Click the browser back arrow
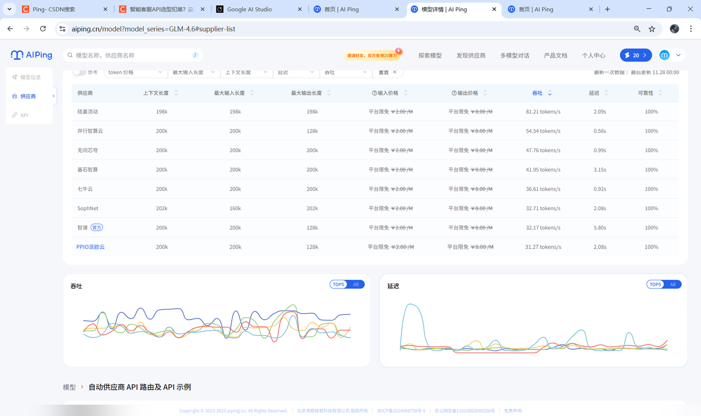701x416 pixels. (10, 28)
